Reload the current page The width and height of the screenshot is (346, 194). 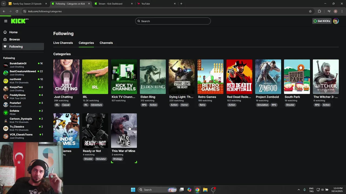point(17,11)
